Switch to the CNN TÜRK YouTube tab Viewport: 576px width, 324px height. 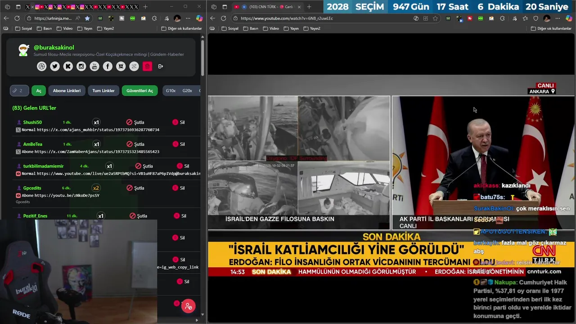[x=267, y=7]
